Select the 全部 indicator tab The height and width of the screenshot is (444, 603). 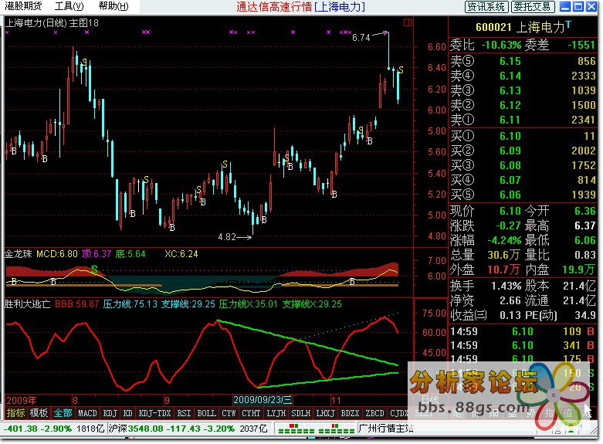pyautogui.click(x=63, y=413)
